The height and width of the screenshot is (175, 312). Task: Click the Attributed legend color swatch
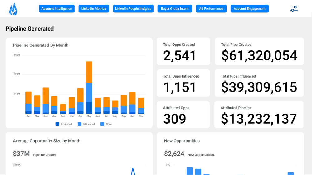coord(57,124)
